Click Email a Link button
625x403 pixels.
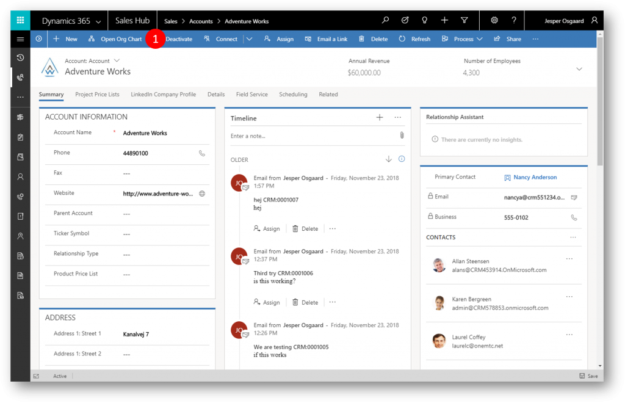326,39
